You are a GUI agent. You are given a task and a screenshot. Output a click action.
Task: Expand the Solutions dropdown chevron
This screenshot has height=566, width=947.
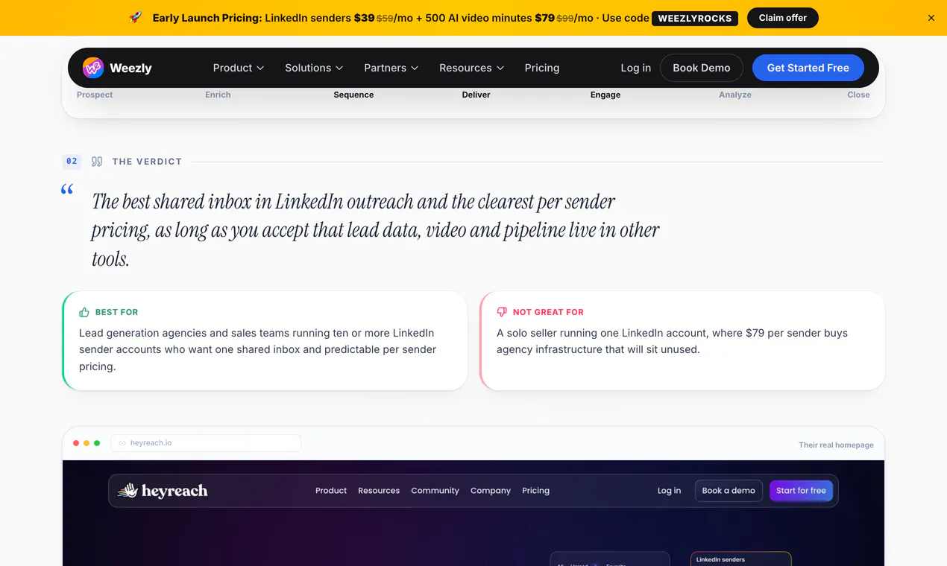[339, 68]
